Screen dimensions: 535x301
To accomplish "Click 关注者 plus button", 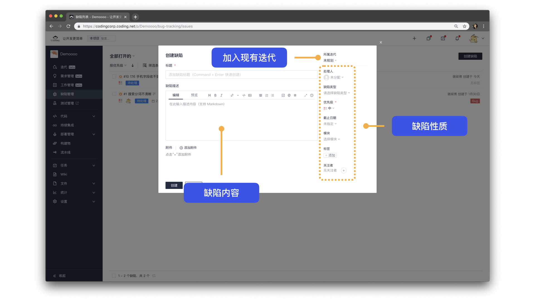I will point(343,170).
